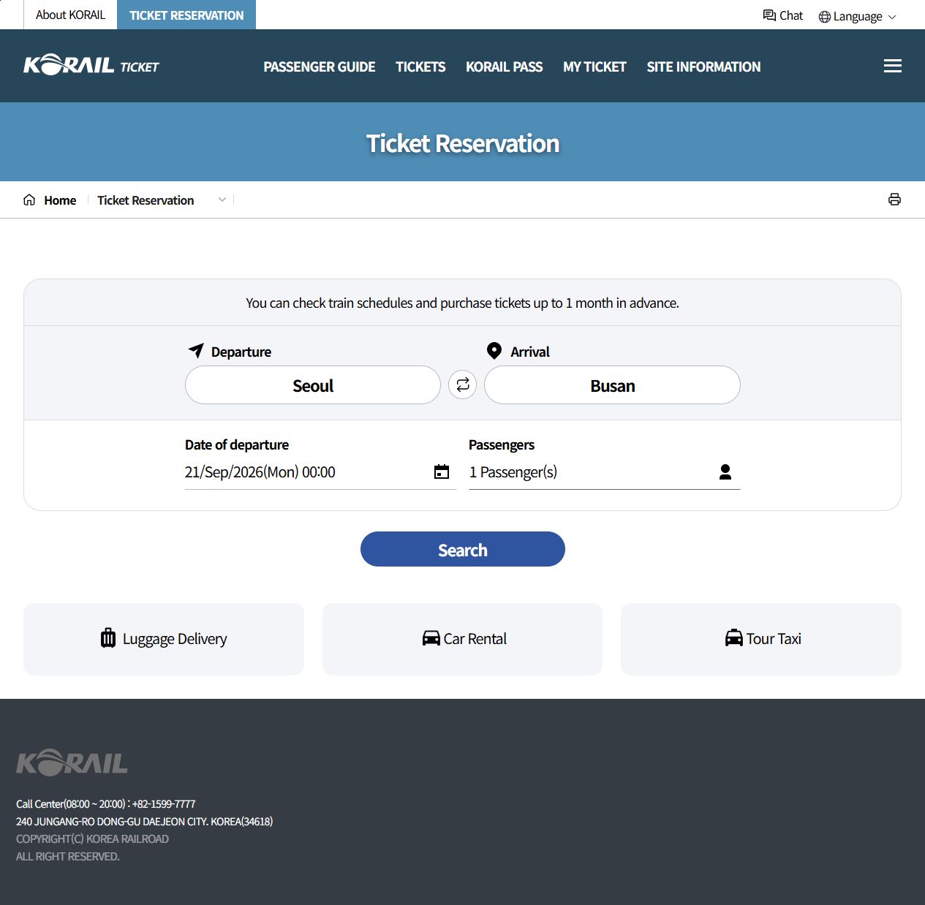Screen dimensions: 925x905
Task: Click the COPYRIGHT(C) KOREA RAILROAD text
Action: pos(92,838)
